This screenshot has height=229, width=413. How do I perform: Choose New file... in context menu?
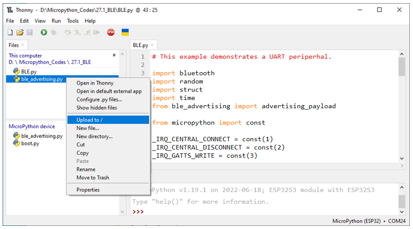pos(108,128)
